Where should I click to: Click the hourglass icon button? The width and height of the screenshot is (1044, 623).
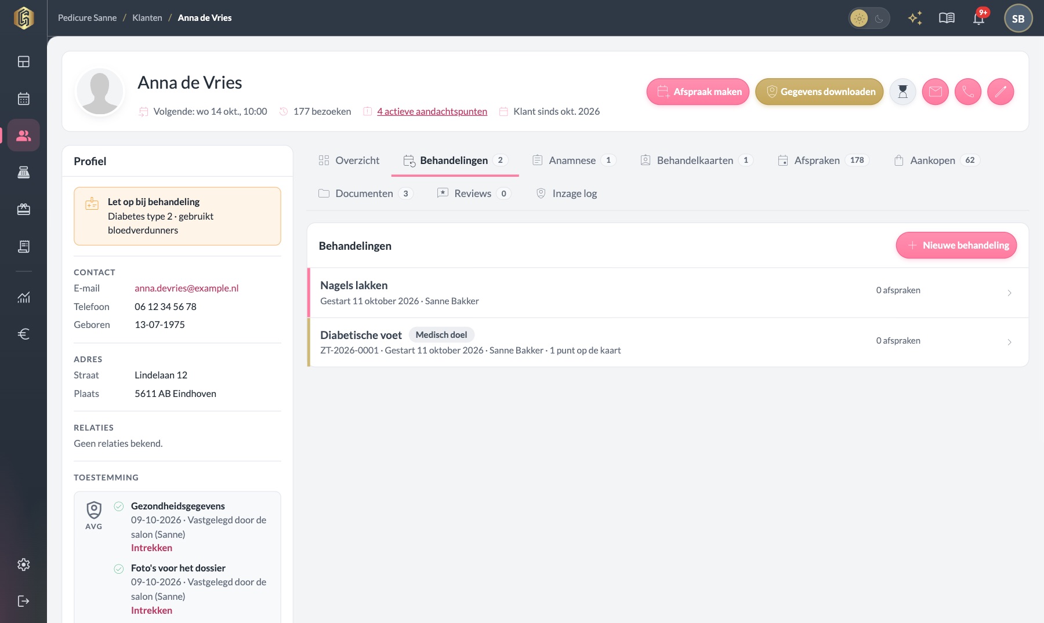point(902,92)
